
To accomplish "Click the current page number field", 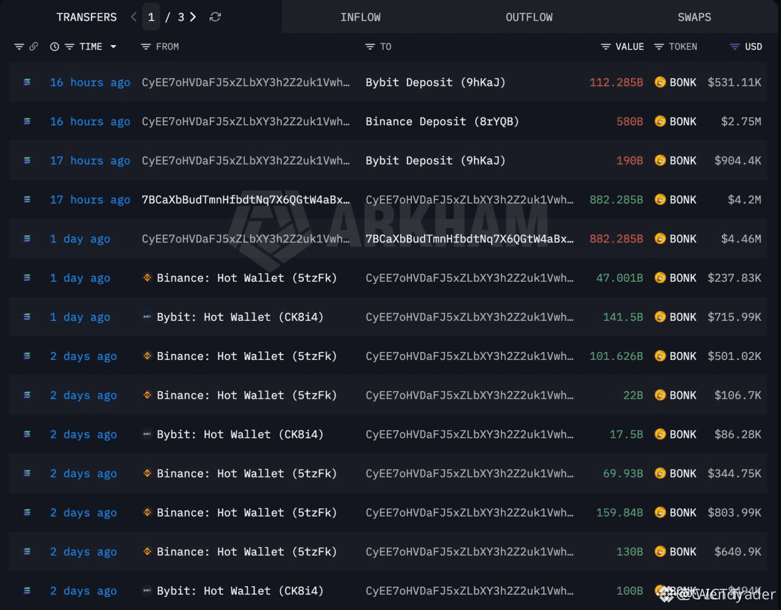I will 151,17.
